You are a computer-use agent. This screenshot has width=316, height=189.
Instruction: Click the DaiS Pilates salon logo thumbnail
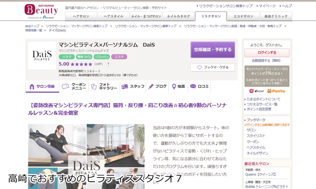(x=42, y=55)
